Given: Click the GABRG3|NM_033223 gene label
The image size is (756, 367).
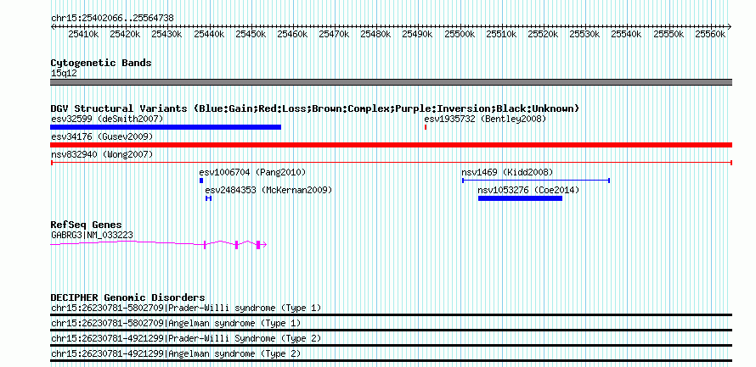Looking at the screenshot, I should click(x=92, y=235).
